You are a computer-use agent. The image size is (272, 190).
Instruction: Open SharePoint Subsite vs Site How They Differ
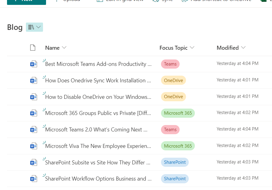(x=98, y=163)
